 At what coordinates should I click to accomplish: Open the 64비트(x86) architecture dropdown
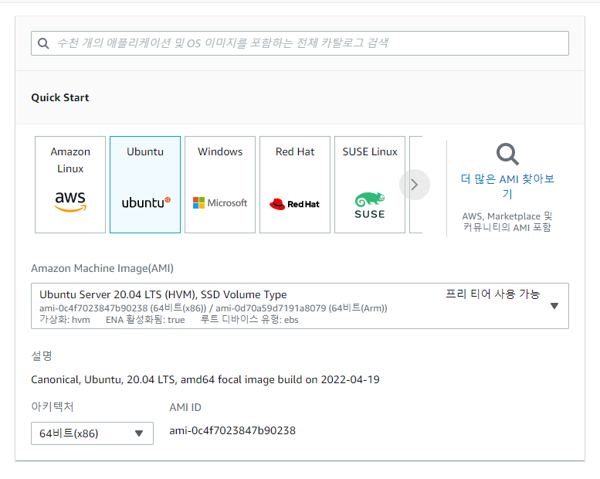coord(92,433)
